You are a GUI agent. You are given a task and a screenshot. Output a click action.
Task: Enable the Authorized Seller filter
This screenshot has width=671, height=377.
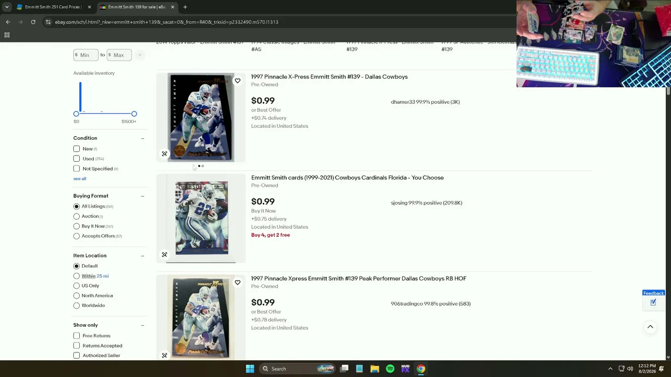(x=77, y=356)
